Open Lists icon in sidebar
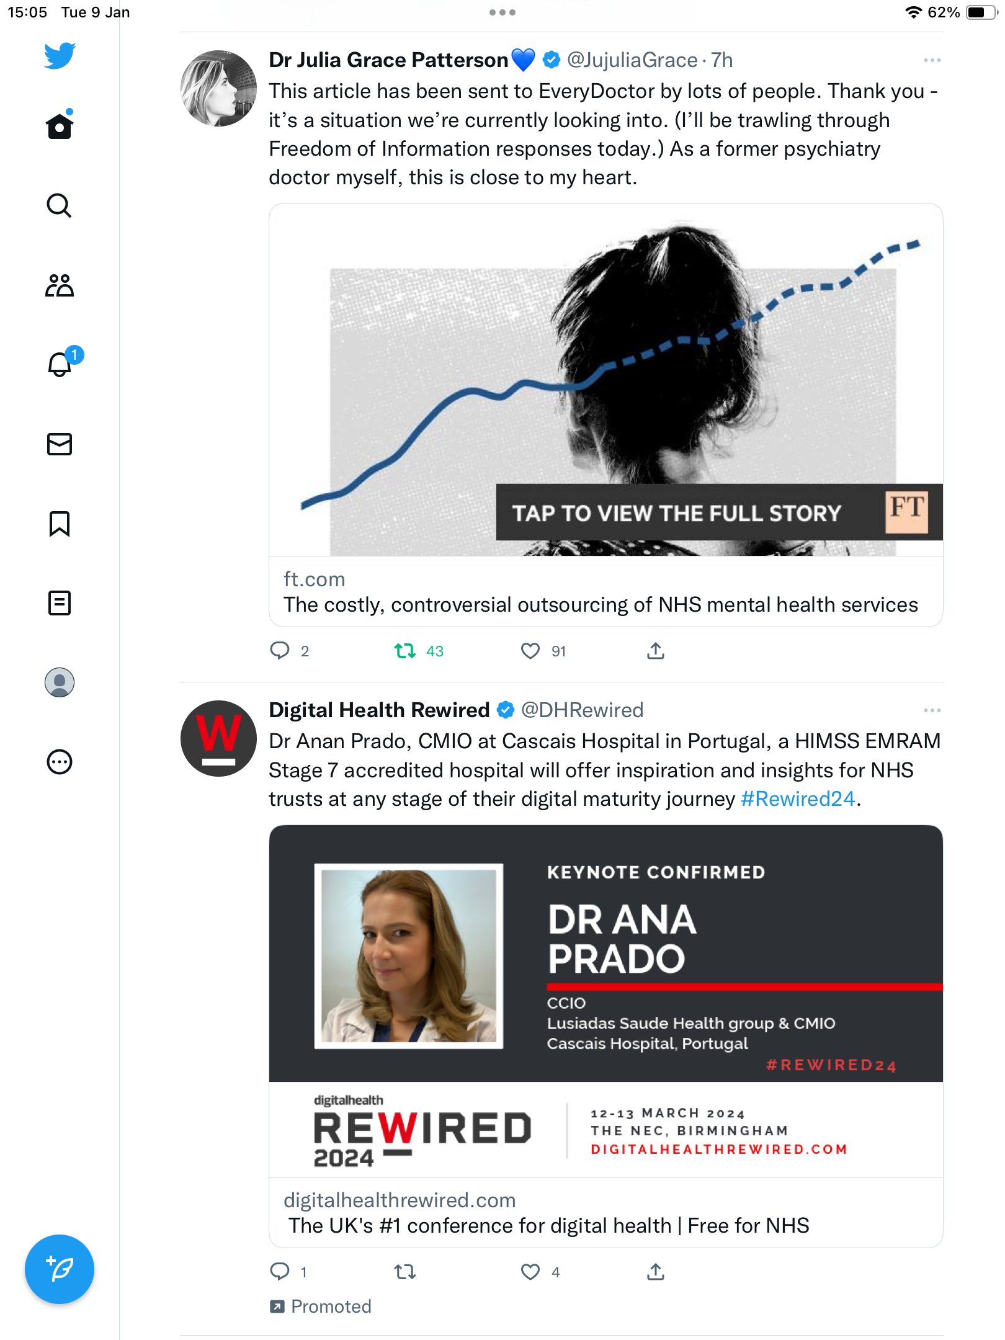1005x1340 pixels. click(60, 602)
